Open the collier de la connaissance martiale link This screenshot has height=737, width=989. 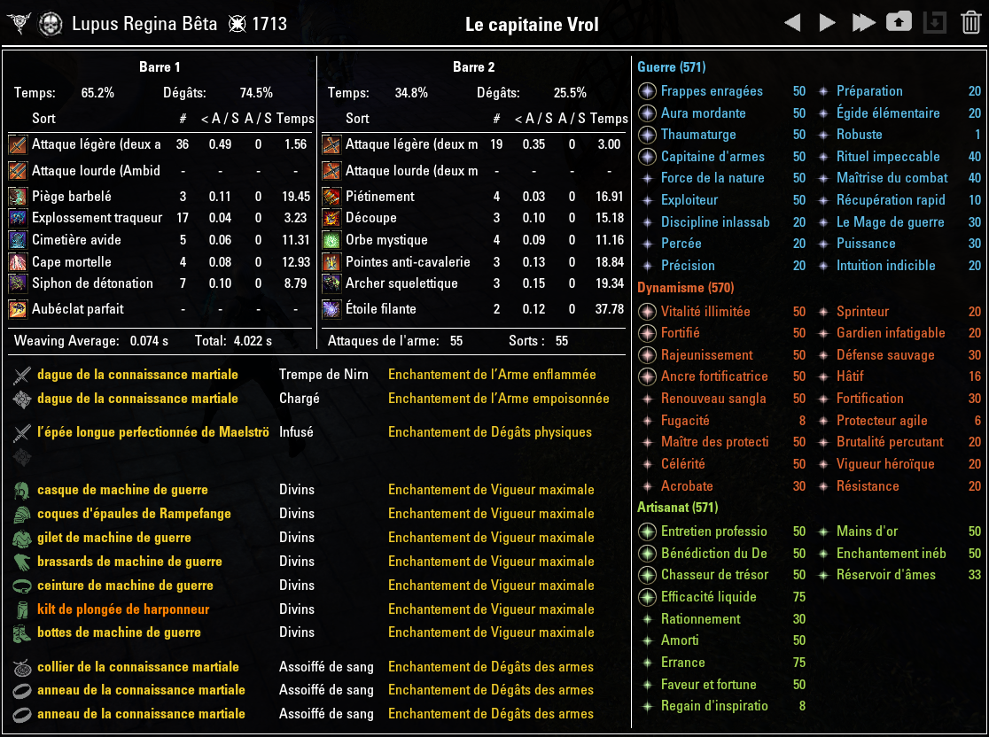click(x=138, y=667)
